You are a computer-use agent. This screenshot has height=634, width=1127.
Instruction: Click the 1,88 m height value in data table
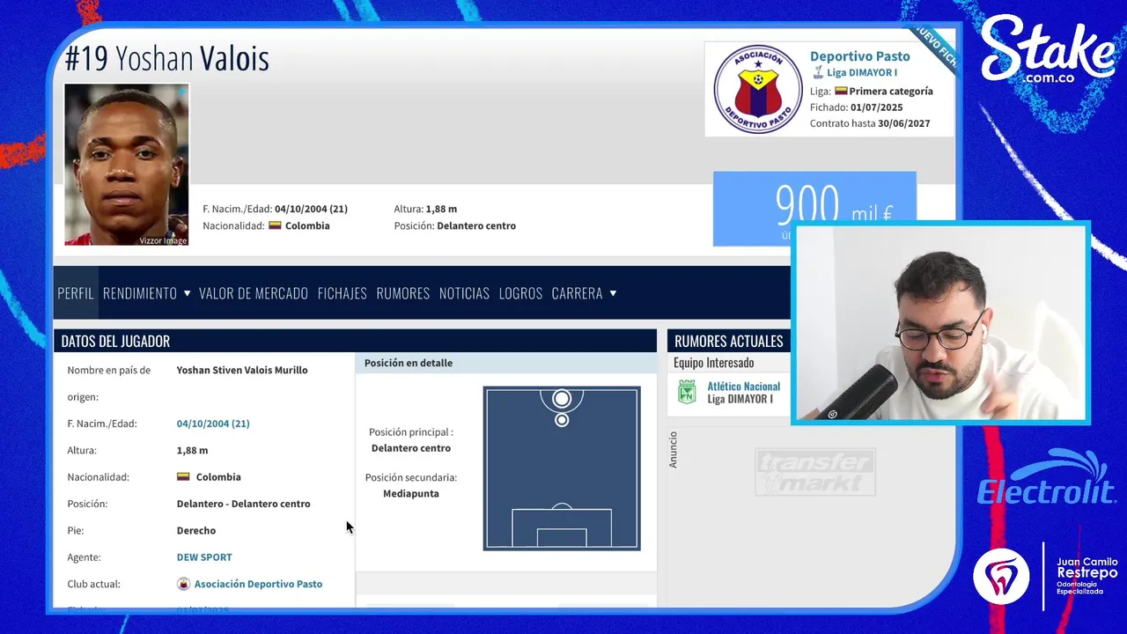point(193,451)
